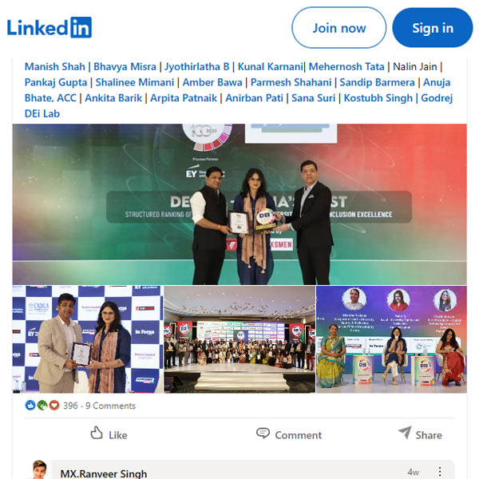The width and height of the screenshot is (479, 479).
Task: Click the Join now button
Action: [338, 28]
